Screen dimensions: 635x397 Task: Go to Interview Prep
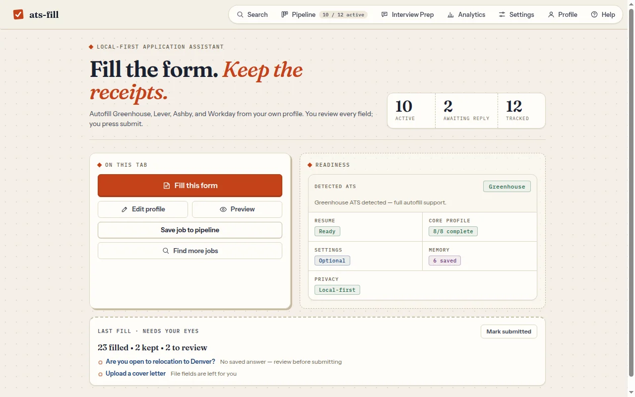coord(407,15)
